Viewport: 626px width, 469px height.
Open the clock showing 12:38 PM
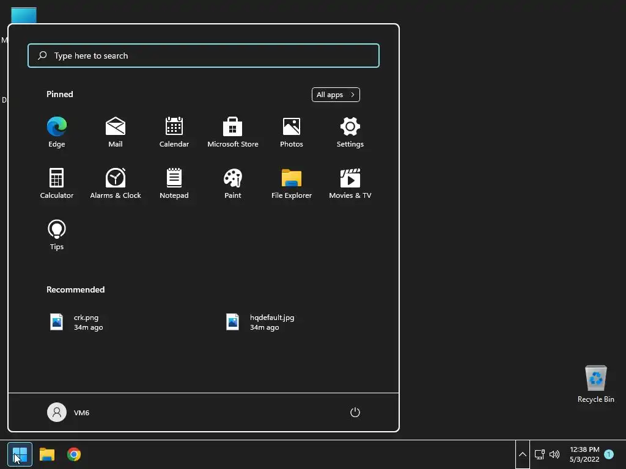(x=584, y=454)
